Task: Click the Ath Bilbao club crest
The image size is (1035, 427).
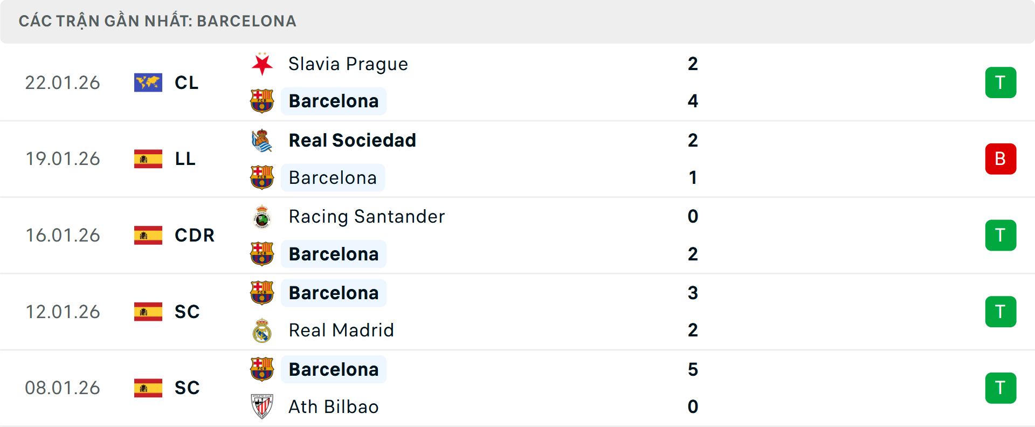Action: [263, 407]
